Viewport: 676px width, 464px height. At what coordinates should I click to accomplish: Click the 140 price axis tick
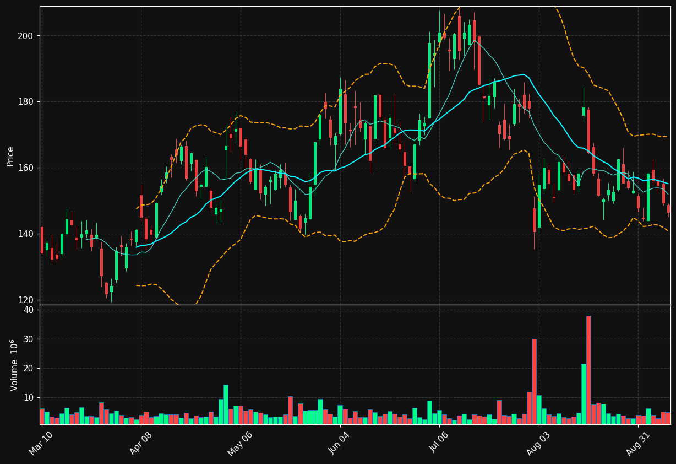click(26, 234)
